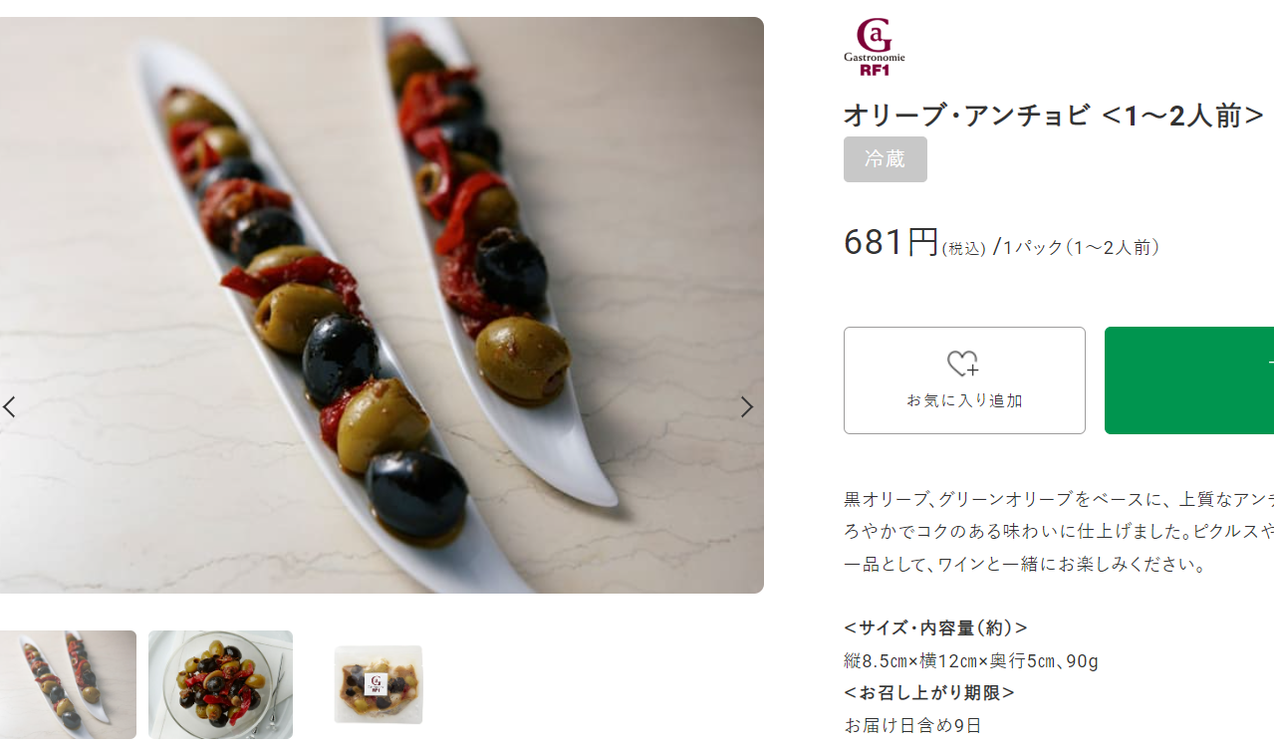Click the 1パック(1〜2人前) unit text
Image resolution: width=1274 pixels, height=746 pixels.
point(1081,248)
